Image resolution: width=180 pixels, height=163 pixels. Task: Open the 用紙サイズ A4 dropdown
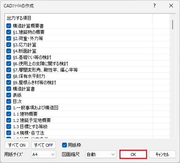(44, 154)
